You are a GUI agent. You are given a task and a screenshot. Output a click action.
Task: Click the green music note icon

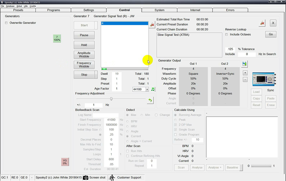pyautogui.click(x=153, y=89)
